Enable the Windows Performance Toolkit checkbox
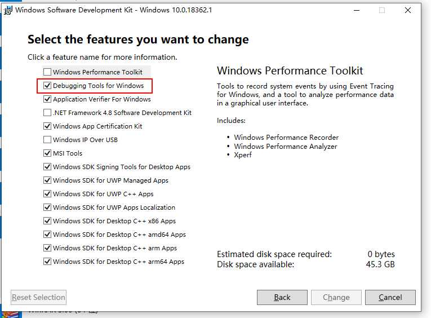The image size is (431, 318). [x=47, y=72]
